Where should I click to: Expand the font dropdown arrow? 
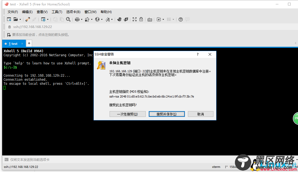click(112, 19)
